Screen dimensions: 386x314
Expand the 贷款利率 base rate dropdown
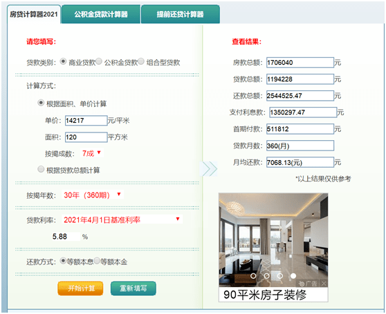tap(122, 219)
